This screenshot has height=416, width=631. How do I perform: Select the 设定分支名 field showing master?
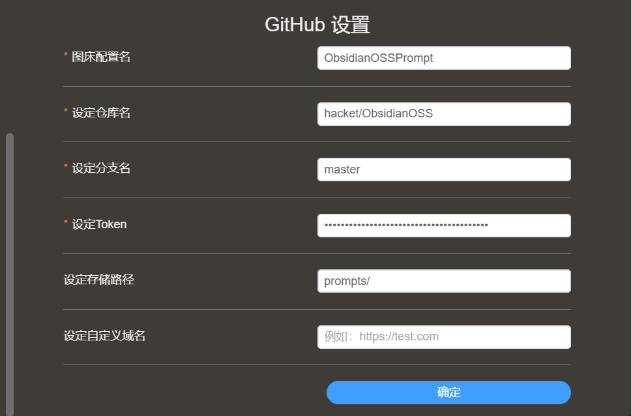pyautogui.click(x=444, y=170)
